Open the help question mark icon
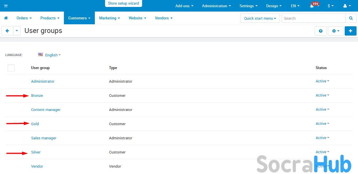Screen dimensions: 358x174 320,31
